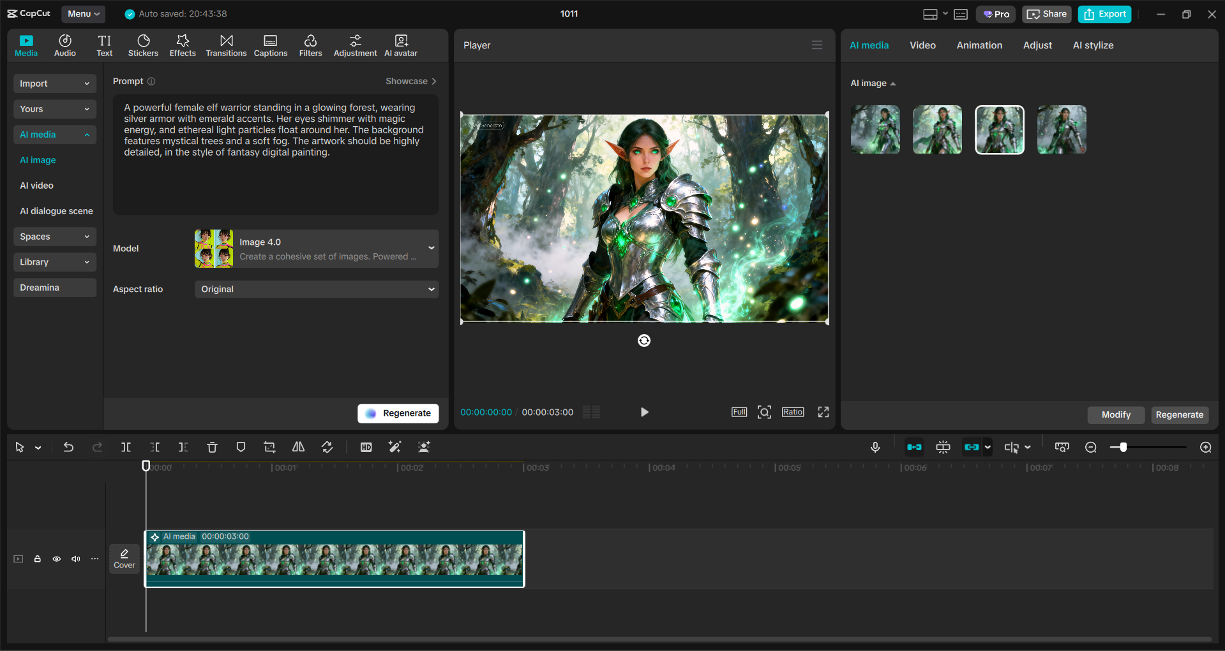Switch to the AI stylize tab
The height and width of the screenshot is (651, 1225).
pyautogui.click(x=1092, y=45)
